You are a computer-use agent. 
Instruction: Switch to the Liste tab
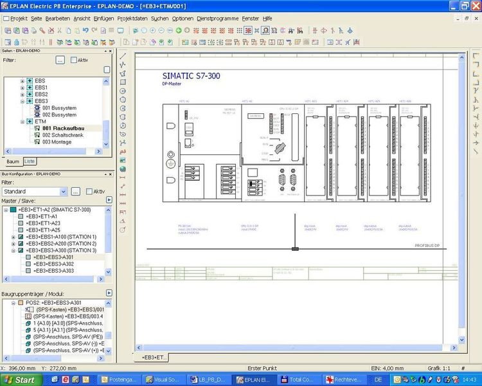tap(30, 161)
